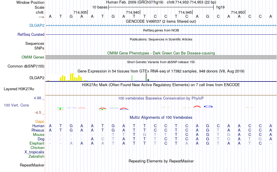Click the orange Gaps label
The height and width of the screenshot is (172, 277).
click(40, 122)
